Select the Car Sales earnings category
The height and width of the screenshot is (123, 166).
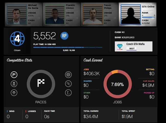coord(148,83)
